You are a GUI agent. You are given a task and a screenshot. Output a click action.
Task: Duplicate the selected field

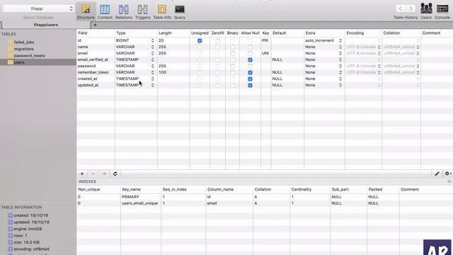(x=104, y=174)
